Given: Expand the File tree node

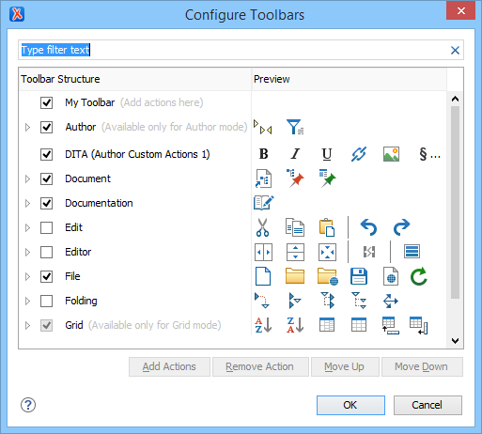Looking at the screenshot, I should 27,276.
